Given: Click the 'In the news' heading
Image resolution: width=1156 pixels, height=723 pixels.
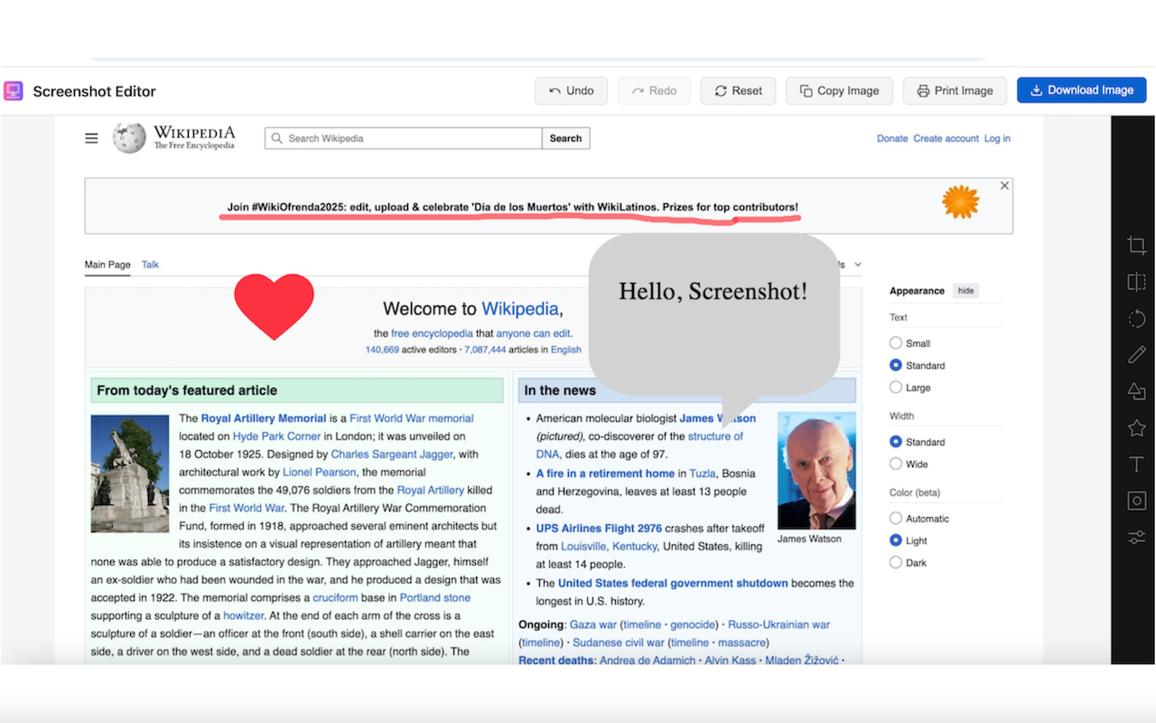Looking at the screenshot, I should tap(560, 390).
